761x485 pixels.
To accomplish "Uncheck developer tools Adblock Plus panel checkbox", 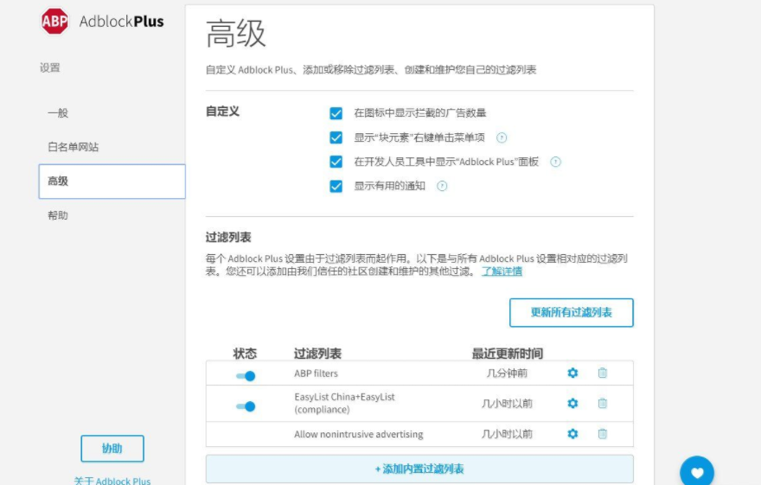I will [336, 162].
